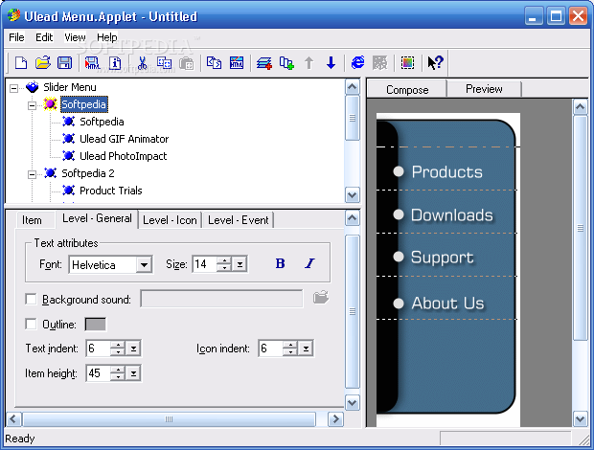Click the background sound path field
The width and height of the screenshot is (594, 450).
pos(221,299)
